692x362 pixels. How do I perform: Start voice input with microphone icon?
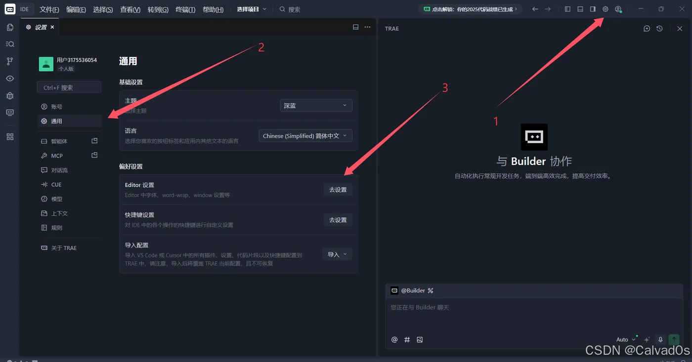click(x=660, y=339)
